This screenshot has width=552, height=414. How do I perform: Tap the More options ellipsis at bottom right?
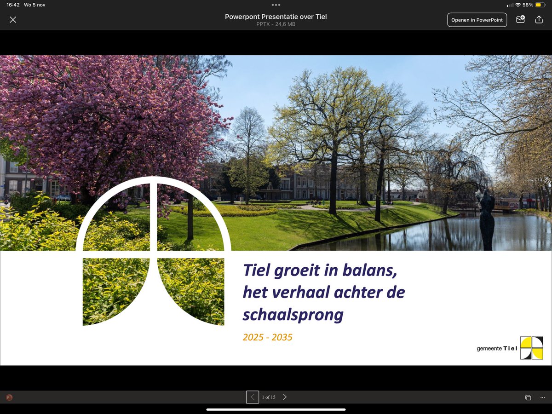(543, 397)
